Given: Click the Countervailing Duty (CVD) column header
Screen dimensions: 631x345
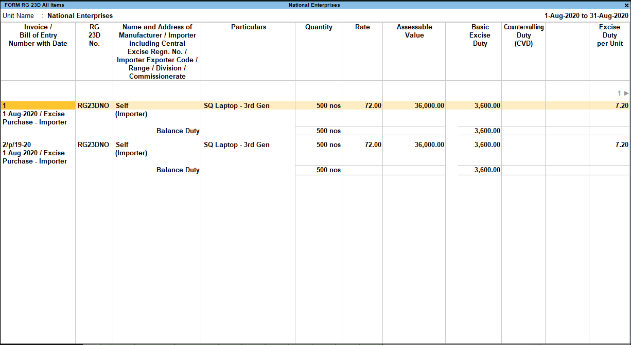Looking at the screenshot, I should (524, 35).
